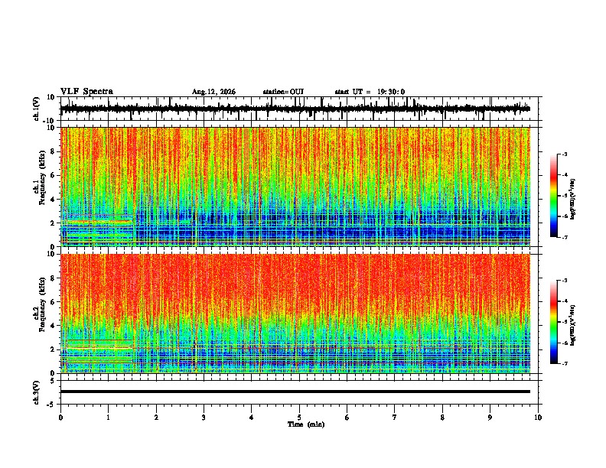Click the 'station=OUJ' label

click(x=283, y=92)
